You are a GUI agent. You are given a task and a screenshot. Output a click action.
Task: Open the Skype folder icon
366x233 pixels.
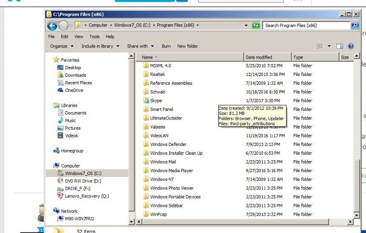[146, 100]
